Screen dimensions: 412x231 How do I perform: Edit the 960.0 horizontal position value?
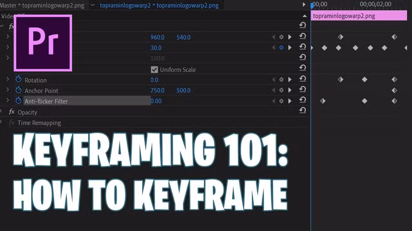157,37
